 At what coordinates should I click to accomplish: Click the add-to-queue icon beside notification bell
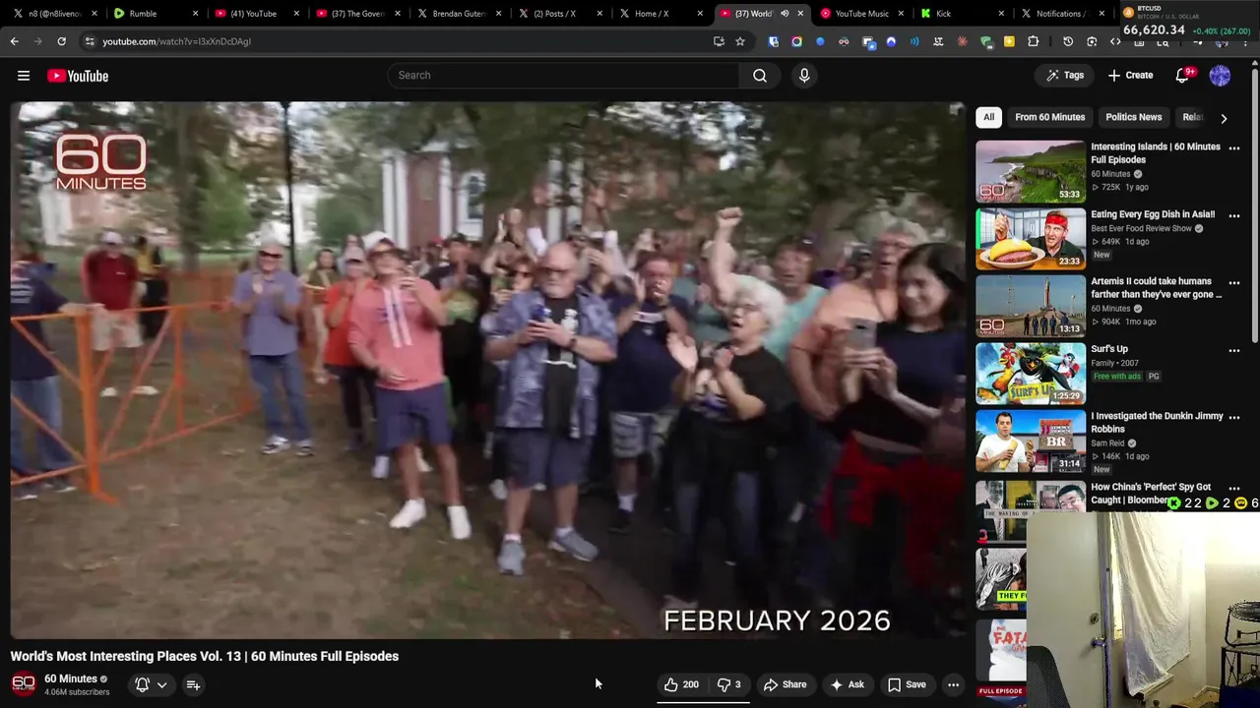pos(193,684)
